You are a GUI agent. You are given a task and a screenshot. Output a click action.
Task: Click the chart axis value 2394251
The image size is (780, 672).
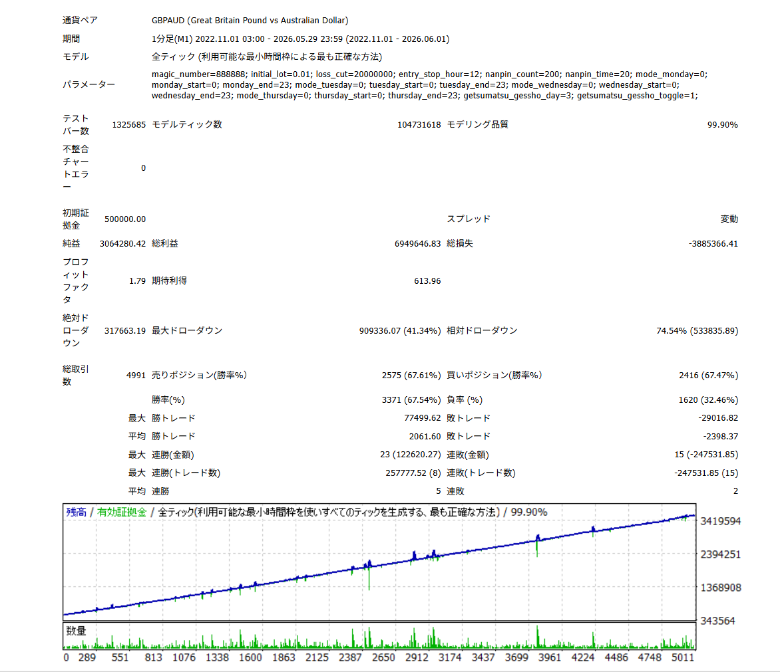click(721, 554)
